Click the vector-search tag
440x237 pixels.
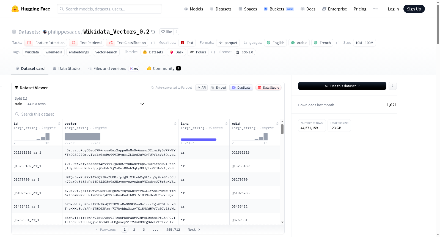point(106,52)
